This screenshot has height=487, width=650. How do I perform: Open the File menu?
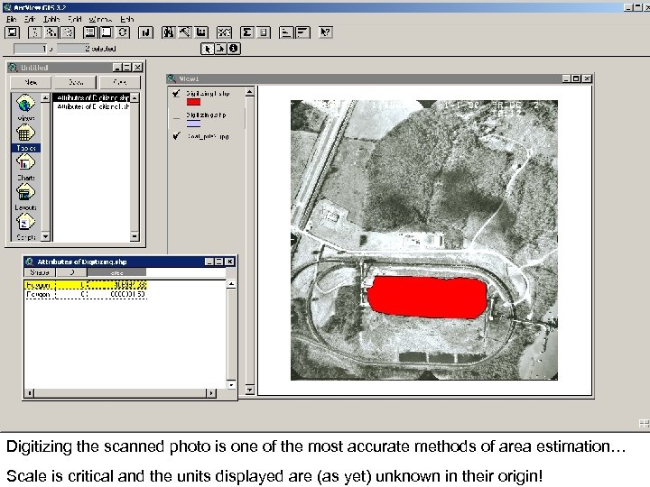11,19
